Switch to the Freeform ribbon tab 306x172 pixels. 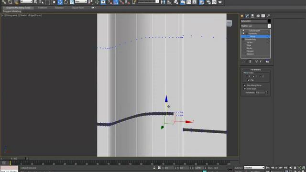pos(43,8)
